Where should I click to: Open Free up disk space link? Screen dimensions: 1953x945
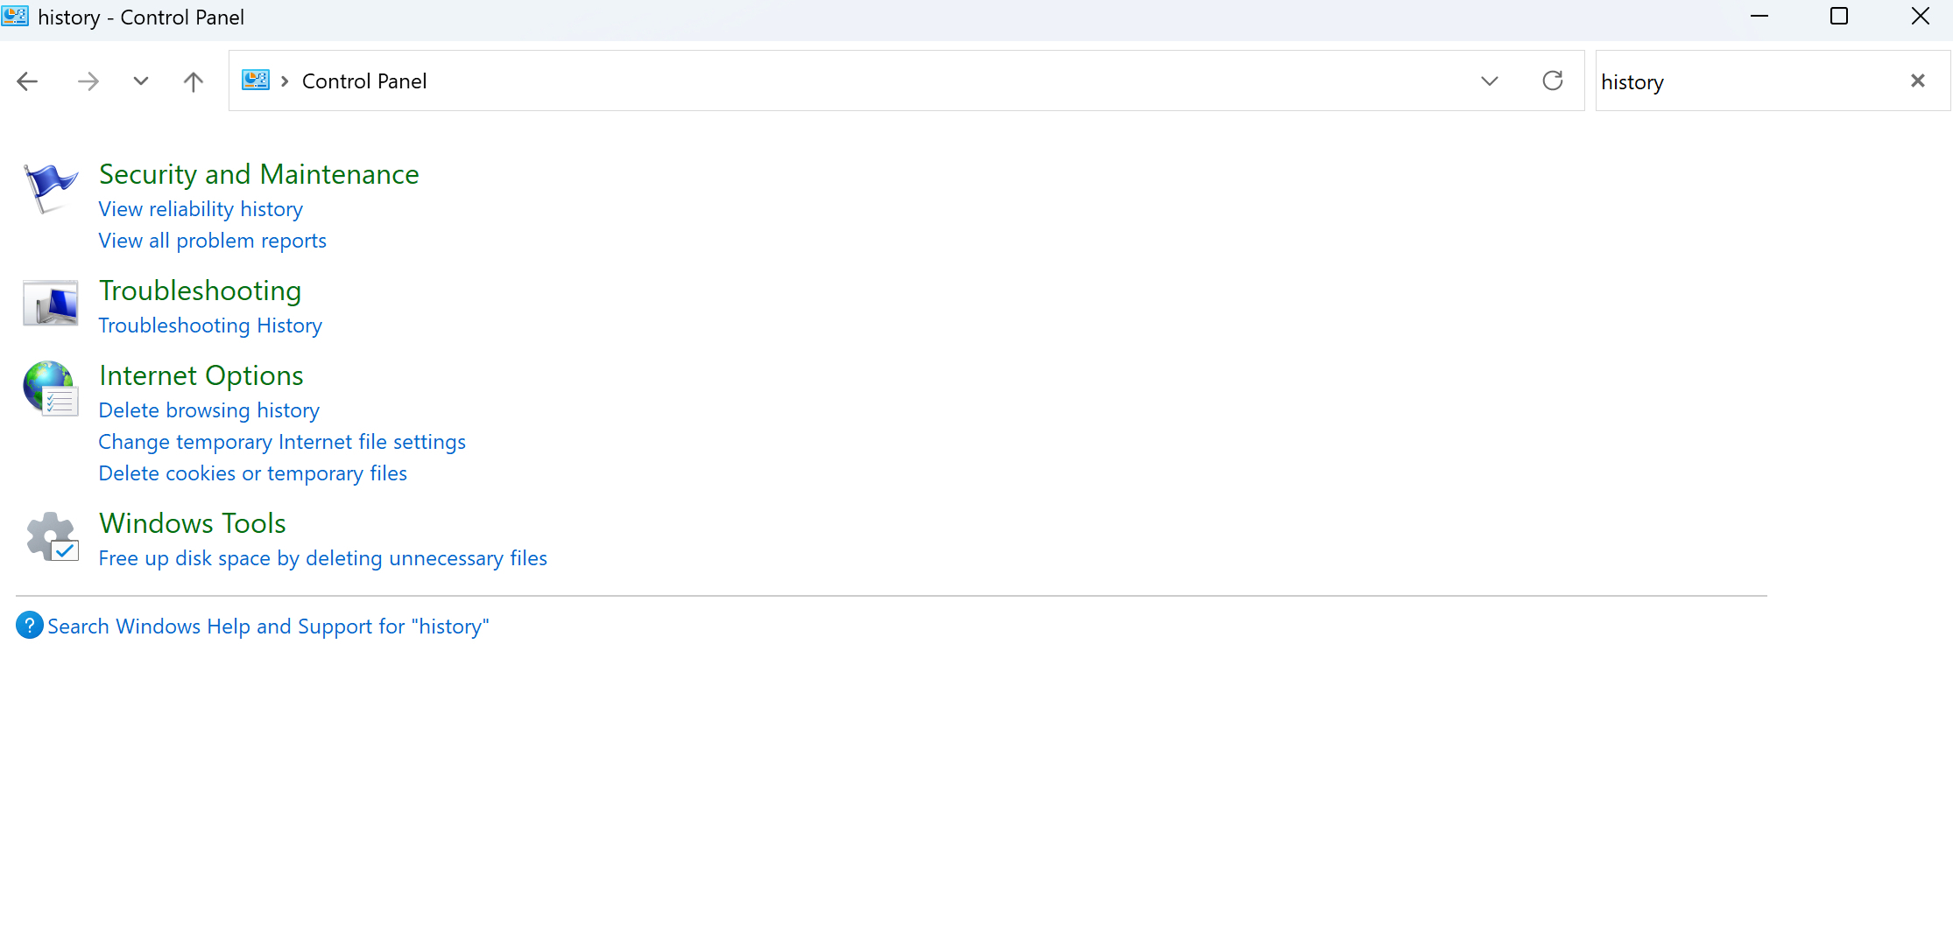tap(322, 558)
